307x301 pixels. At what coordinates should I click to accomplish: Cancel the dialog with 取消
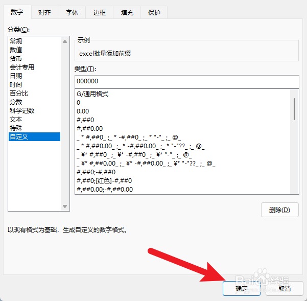coord(285,288)
